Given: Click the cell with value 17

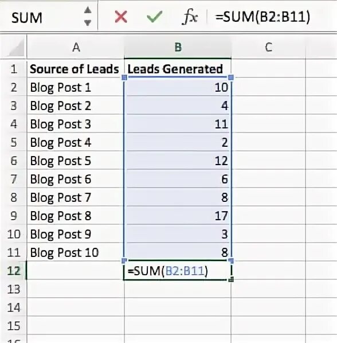Looking at the screenshot, I should tap(178, 216).
